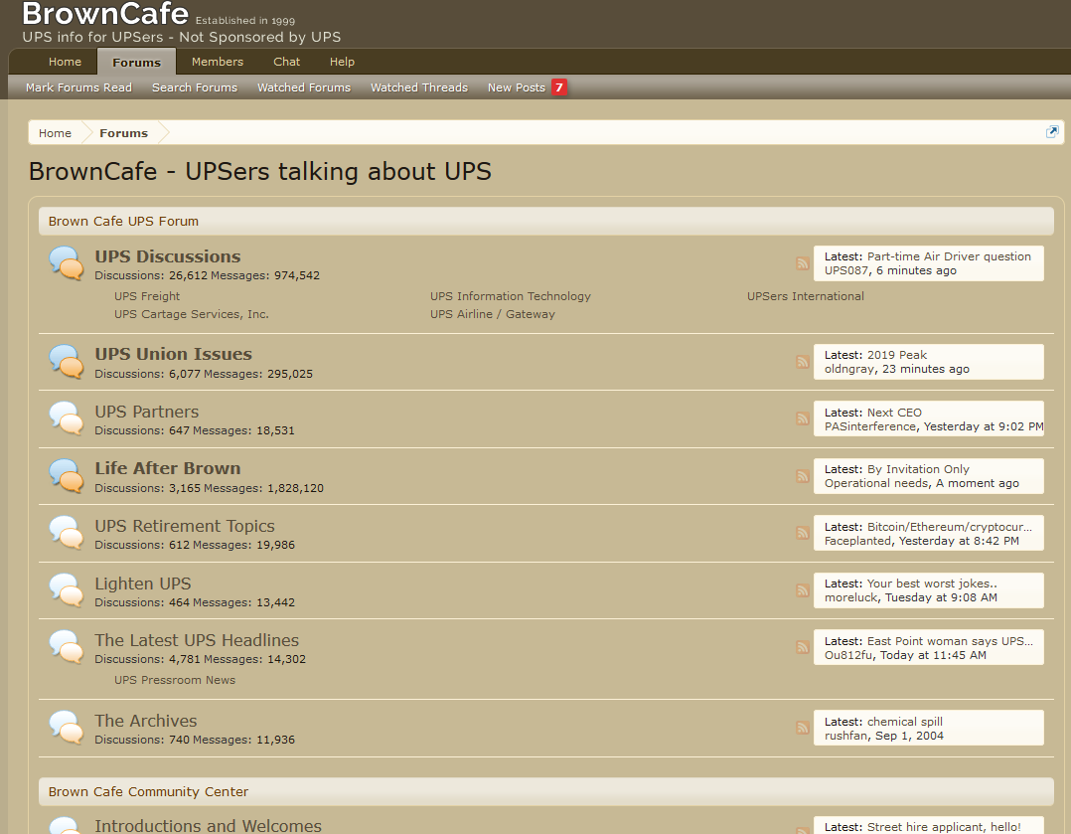Click the BrownCafe site logo
The width and height of the screenshot is (1071, 834).
(105, 14)
